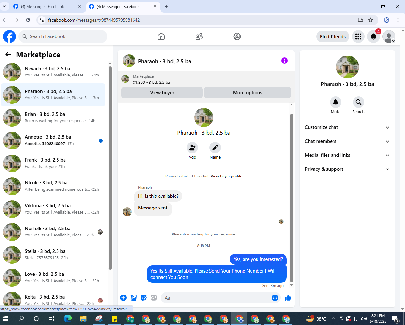Open the Norfolk conversation
This screenshot has height=325, width=405.
(x=53, y=232)
